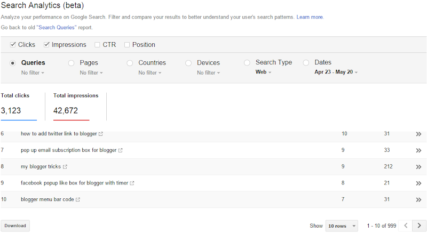
Task: Expand details arrow for 'pop up email subscription box' row
Action: pos(418,150)
